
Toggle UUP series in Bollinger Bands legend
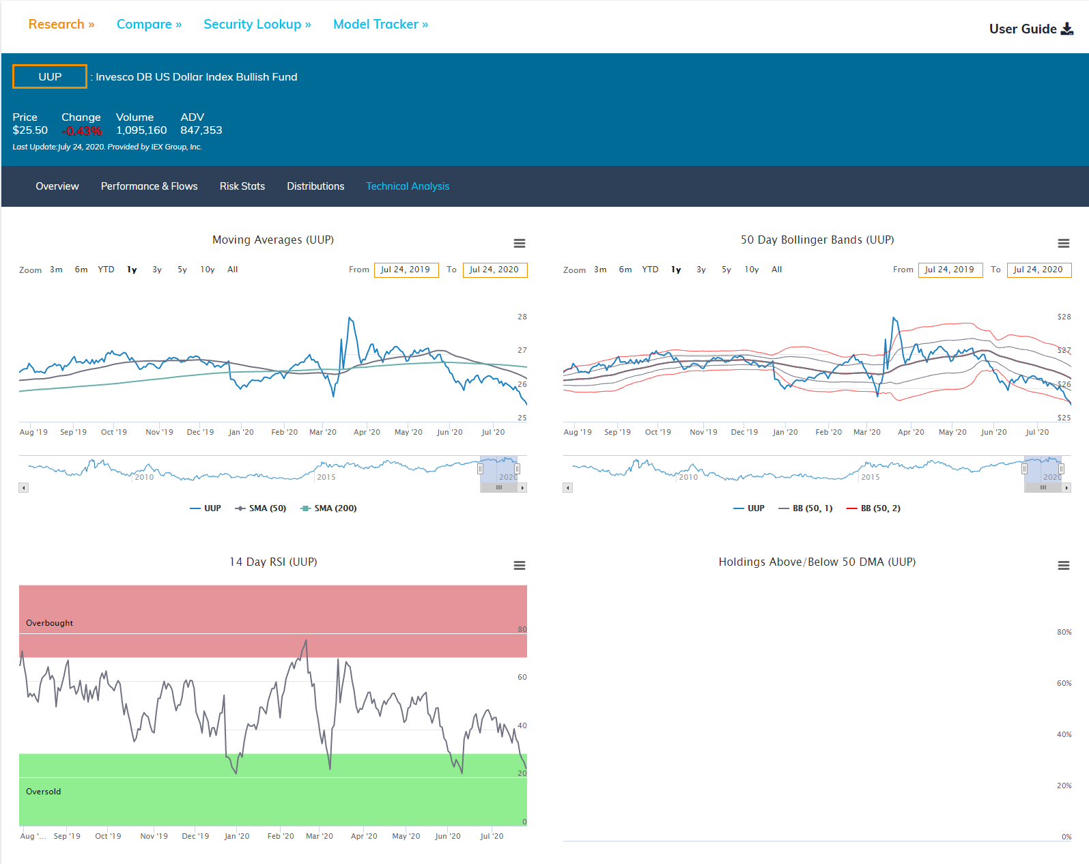[x=749, y=508]
